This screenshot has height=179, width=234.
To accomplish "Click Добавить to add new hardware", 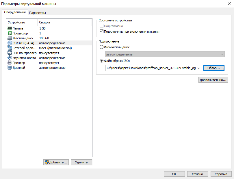I will 56,162.
